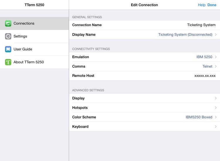The image size is (220, 161).
Task: Expand Color Scheme chevron
Action: click(x=216, y=117)
